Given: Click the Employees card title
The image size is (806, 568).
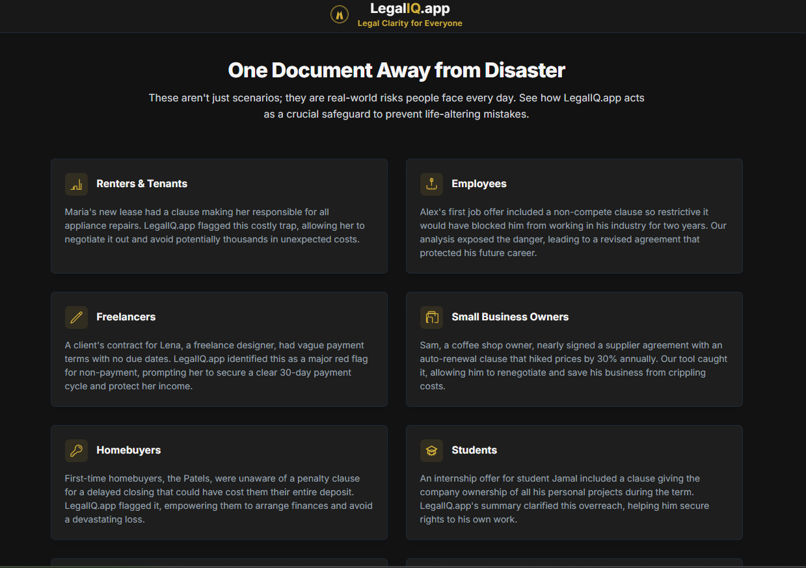Looking at the screenshot, I should point(479,184).
